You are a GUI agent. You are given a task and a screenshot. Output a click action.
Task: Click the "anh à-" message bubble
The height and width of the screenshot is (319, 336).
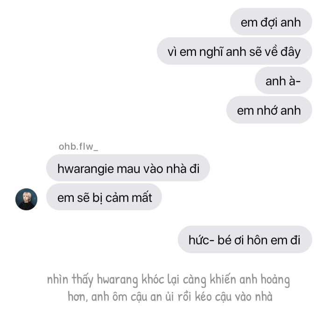[x=283, y=81]
